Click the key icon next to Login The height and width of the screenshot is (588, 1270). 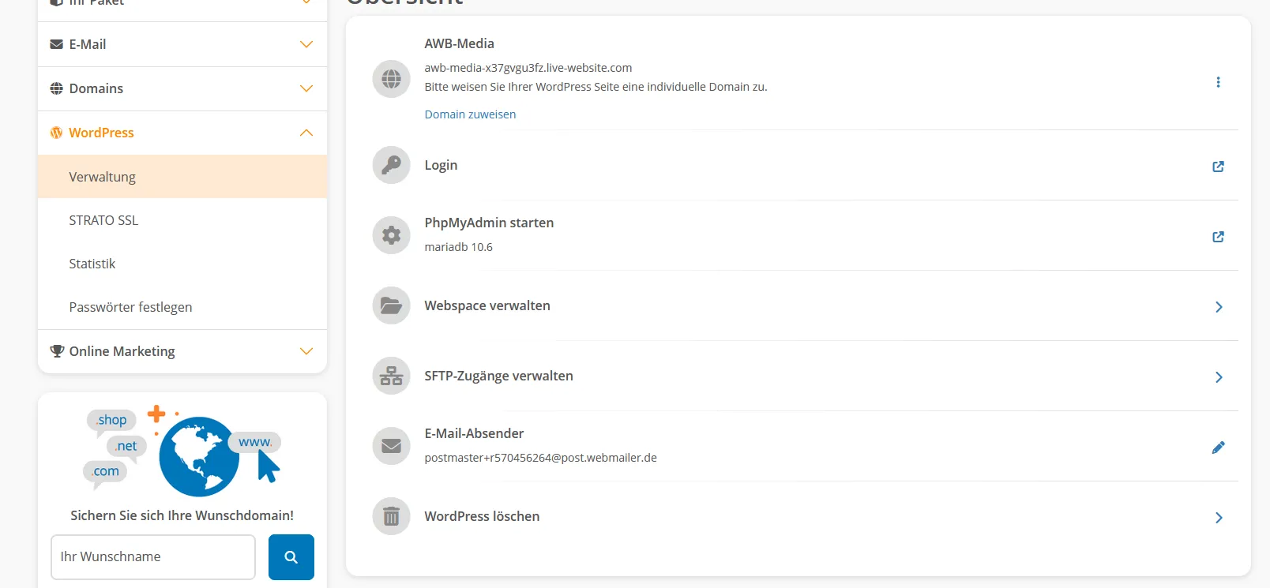coord(392,165)
